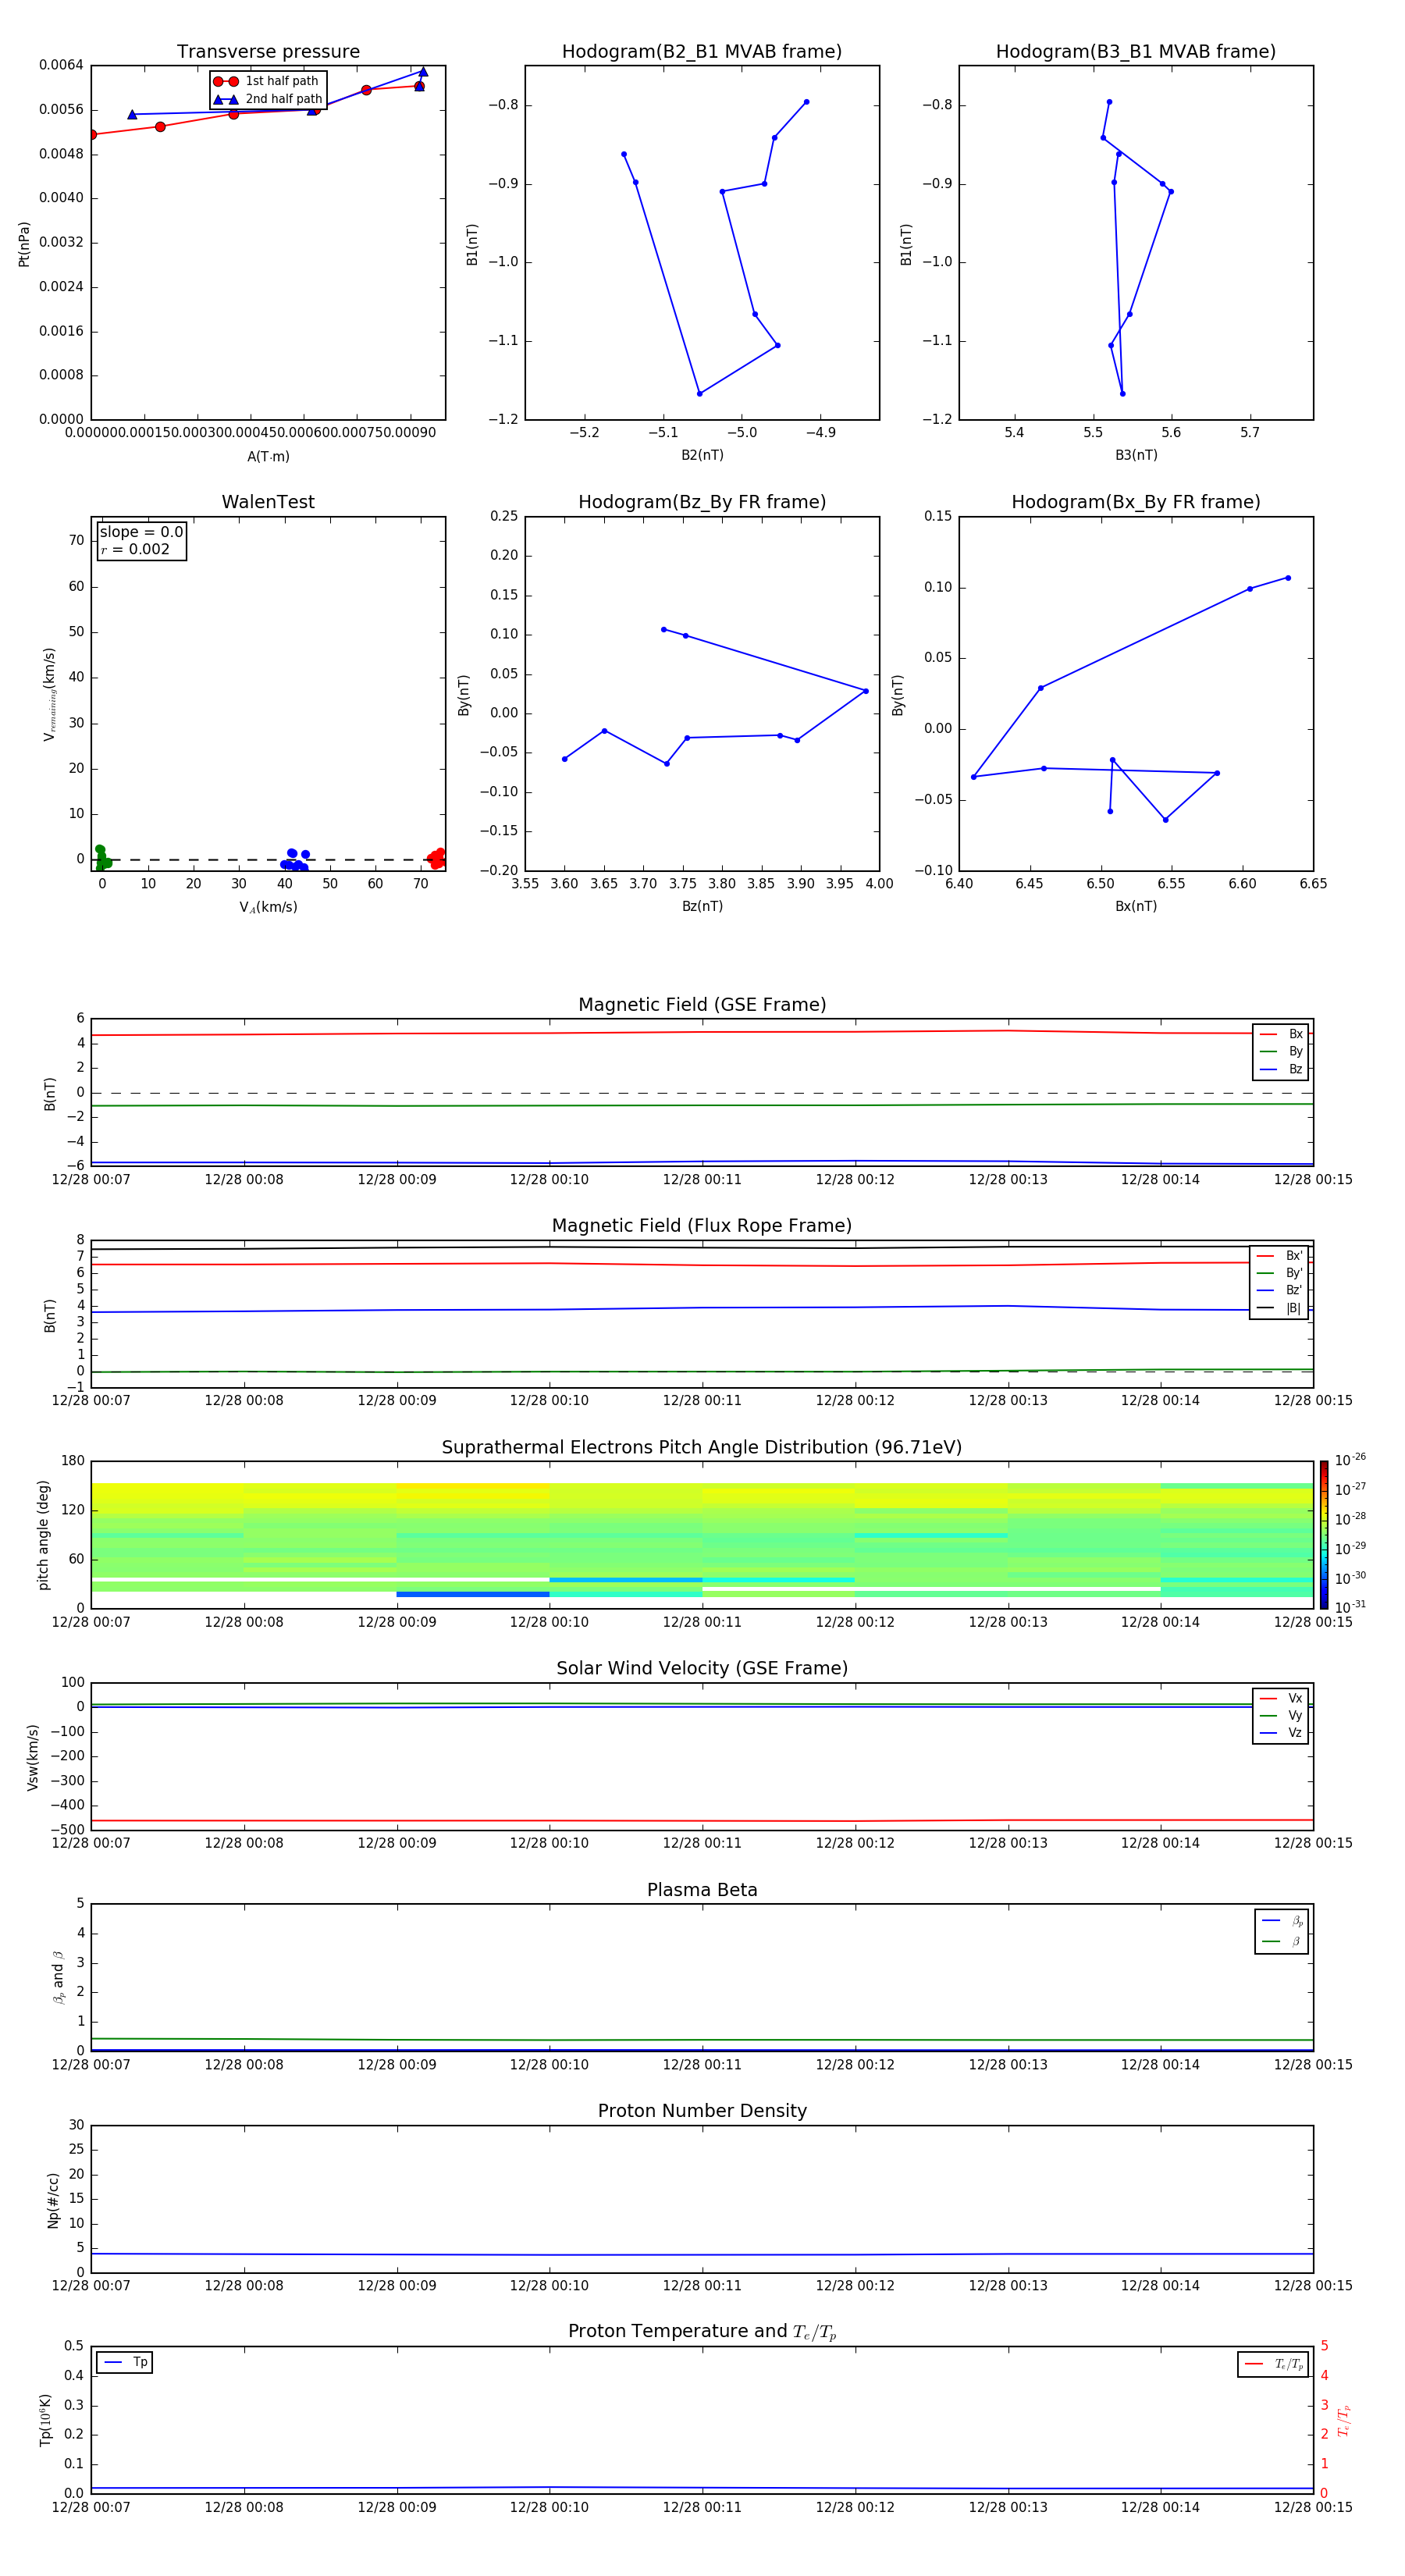The height and width of the screenshot is (2576, 1405).
Task: Select '|B|' in the flux rope frame legend
Action: pyautogui.click(x=1279, y=1308)
